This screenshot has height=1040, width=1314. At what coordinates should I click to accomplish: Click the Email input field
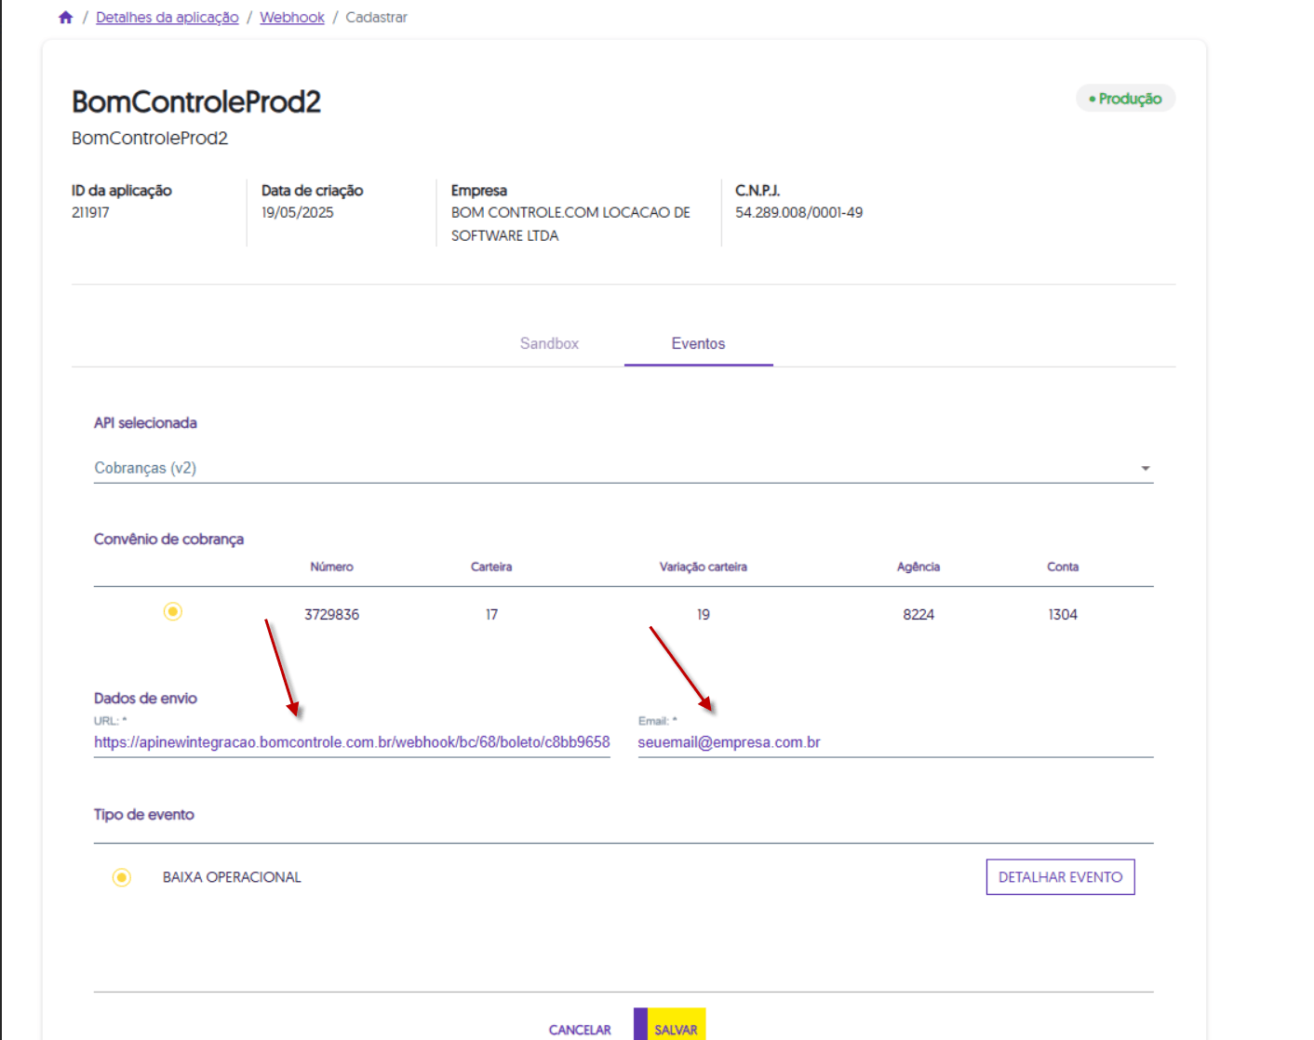coord(895,742)
